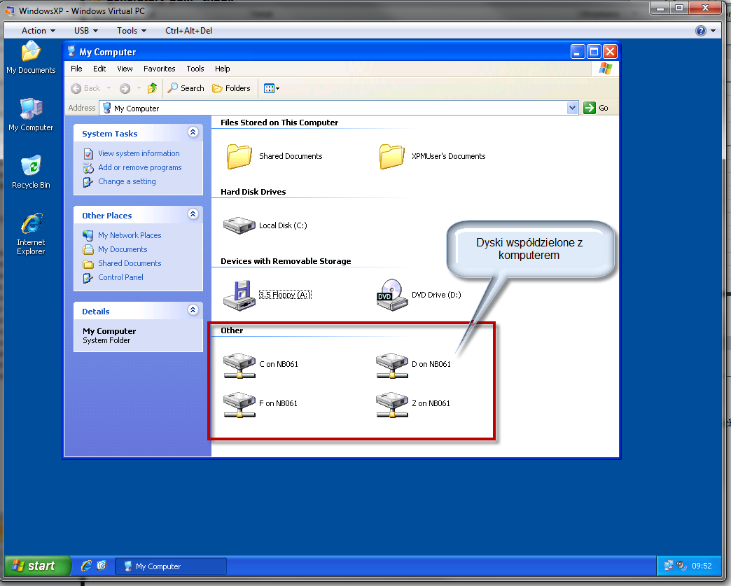Click the My Computer title bar icon
Image resolution: width=731 pixels, height=586 pixels.
coord(71,51)
